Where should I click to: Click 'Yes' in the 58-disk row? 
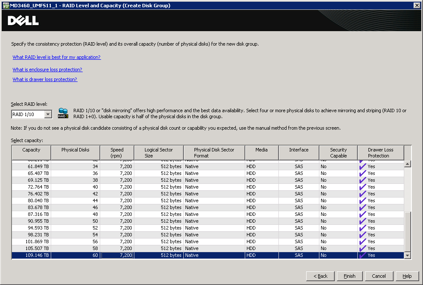coord(371,249)
